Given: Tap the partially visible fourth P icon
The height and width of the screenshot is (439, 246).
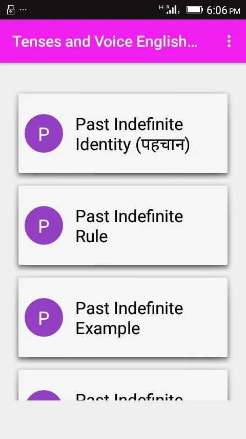Looking at the screenshot, I should coord(44,395).
